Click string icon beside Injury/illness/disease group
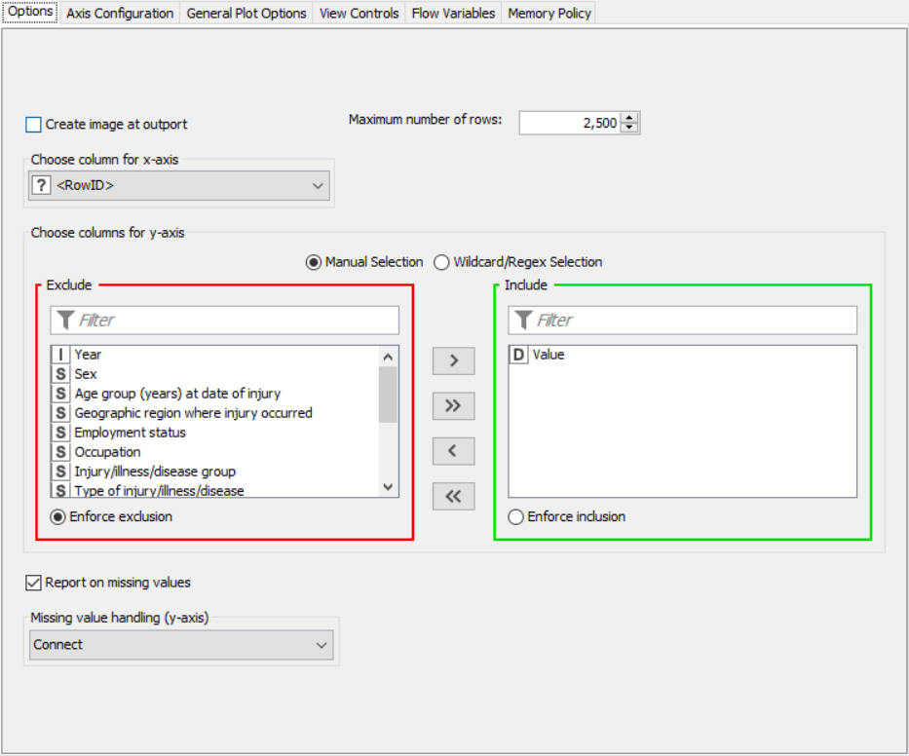Viewport: 909px width, 756px height. coord(60,472)
